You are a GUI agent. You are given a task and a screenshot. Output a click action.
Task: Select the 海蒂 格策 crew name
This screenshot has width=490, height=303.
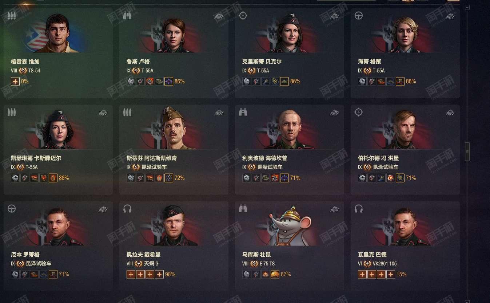(x=369, y=62)
